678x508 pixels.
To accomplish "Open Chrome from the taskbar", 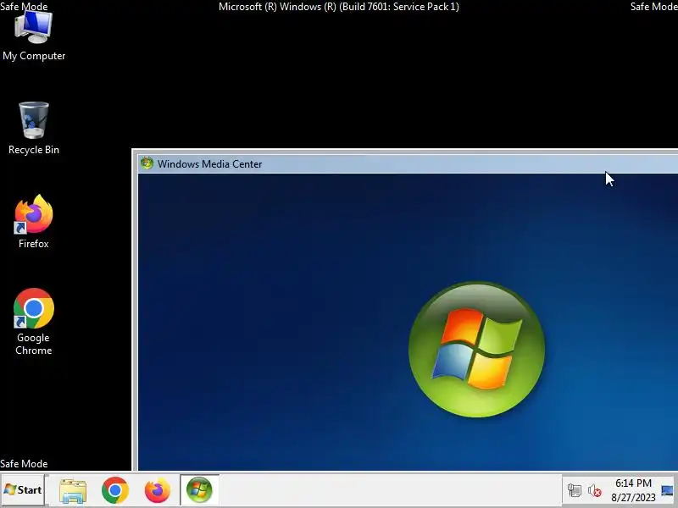I will [x=115, y=490].
